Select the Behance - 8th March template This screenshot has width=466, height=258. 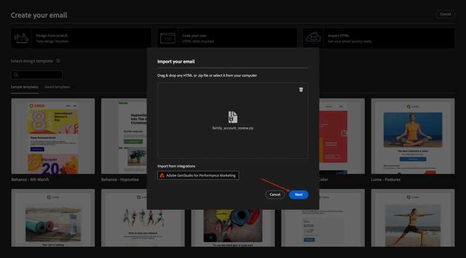[53, 136]
